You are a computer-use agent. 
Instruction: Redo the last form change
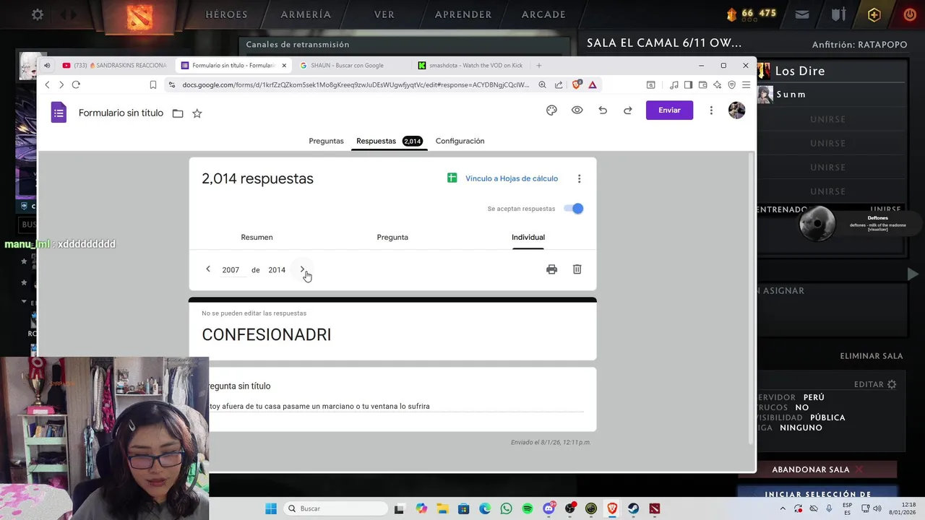pyautogui.click(x=628, y=110)
